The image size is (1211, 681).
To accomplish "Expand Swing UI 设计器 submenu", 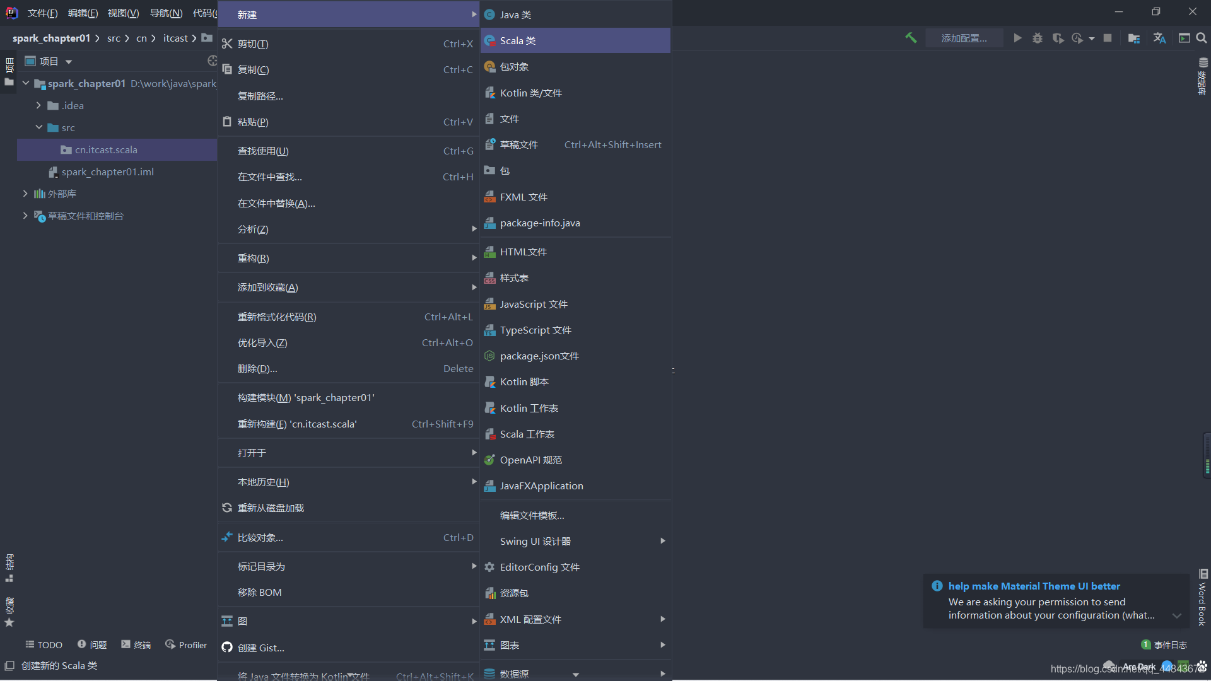I will pos(575,541).
